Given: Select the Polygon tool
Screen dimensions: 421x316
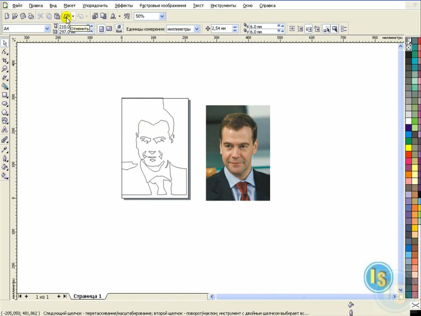Looking at the screenshot, I should [5, 112].
